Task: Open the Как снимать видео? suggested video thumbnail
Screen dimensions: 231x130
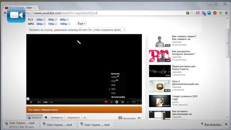Action: click(x=160, y=41)
